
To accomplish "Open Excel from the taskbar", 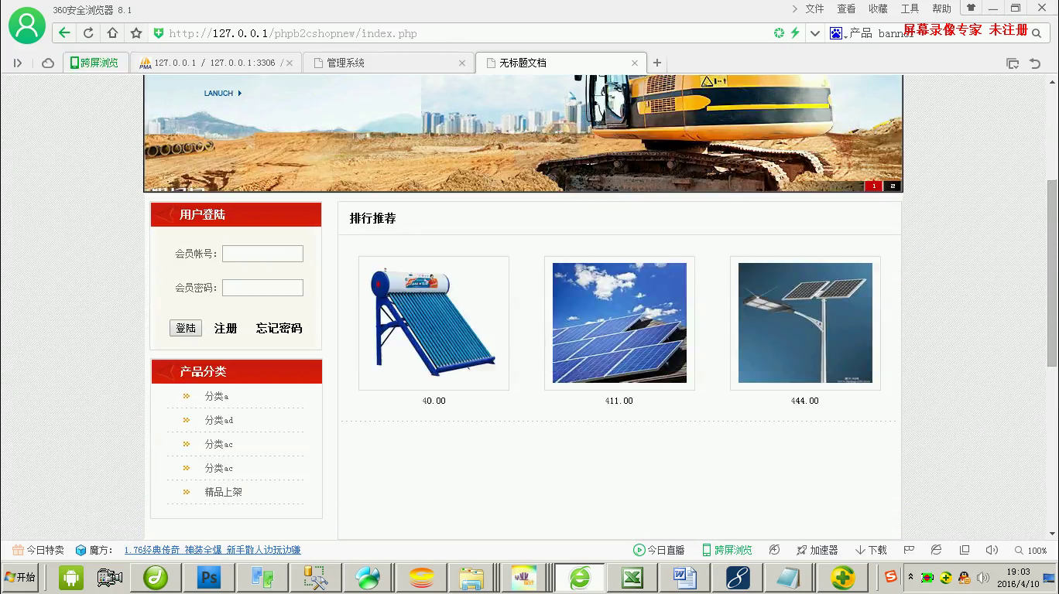I will (x=632, y=577).
